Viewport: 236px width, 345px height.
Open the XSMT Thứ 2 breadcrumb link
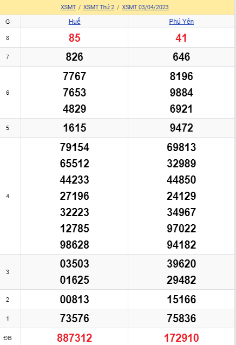tap(99, 7)
